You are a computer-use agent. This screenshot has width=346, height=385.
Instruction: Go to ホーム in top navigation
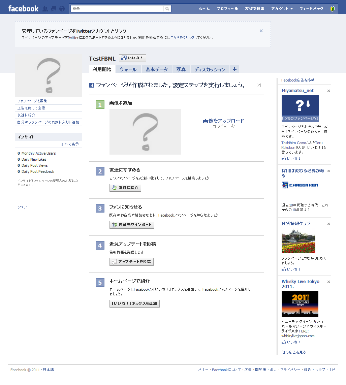[204, 9]
